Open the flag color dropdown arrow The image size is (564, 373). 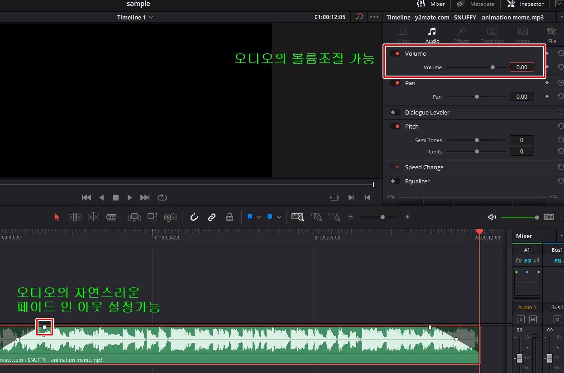pyautogui.click(x=259, y=217)
